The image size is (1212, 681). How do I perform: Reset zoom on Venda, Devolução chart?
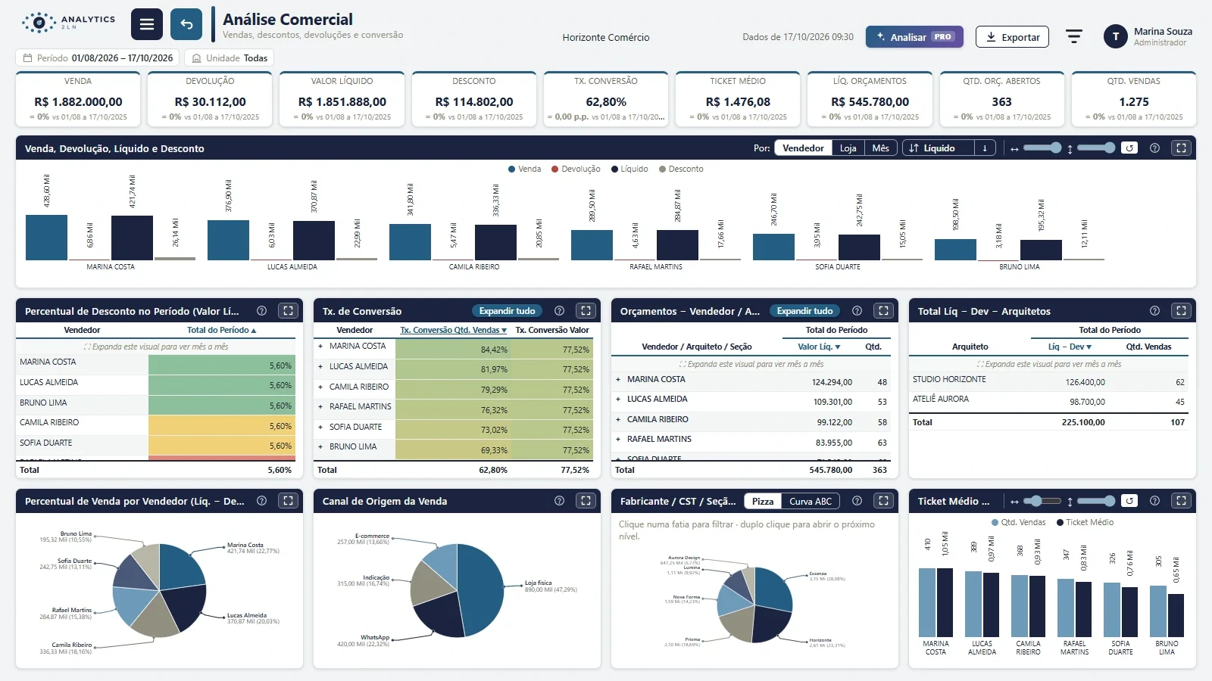click(1129, 148)
